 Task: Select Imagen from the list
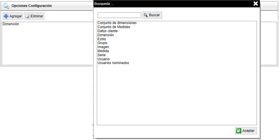tap(103, 47)
